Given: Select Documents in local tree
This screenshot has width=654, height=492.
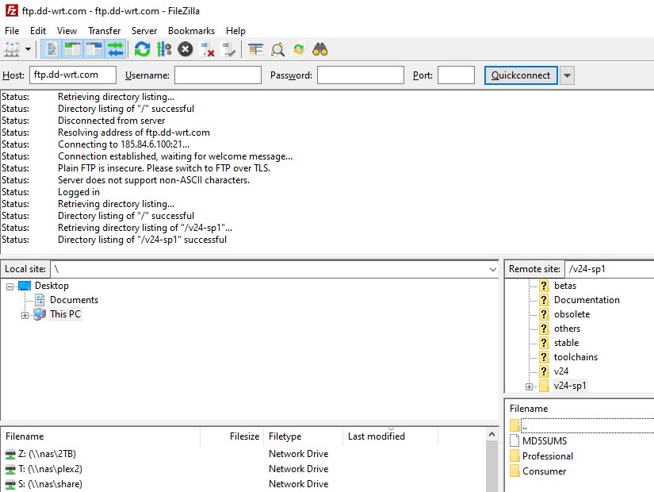Looking at the screenshot, I should pyautogui.click(x=74, y=300).
